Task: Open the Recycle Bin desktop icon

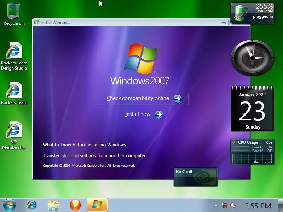Action: [14, 14]
